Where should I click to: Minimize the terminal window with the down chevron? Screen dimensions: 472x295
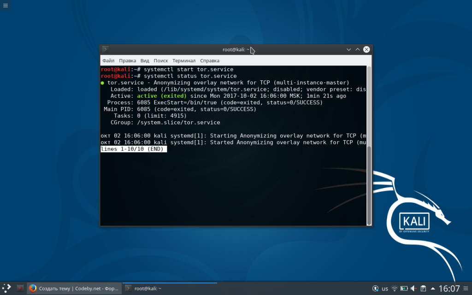349,49
